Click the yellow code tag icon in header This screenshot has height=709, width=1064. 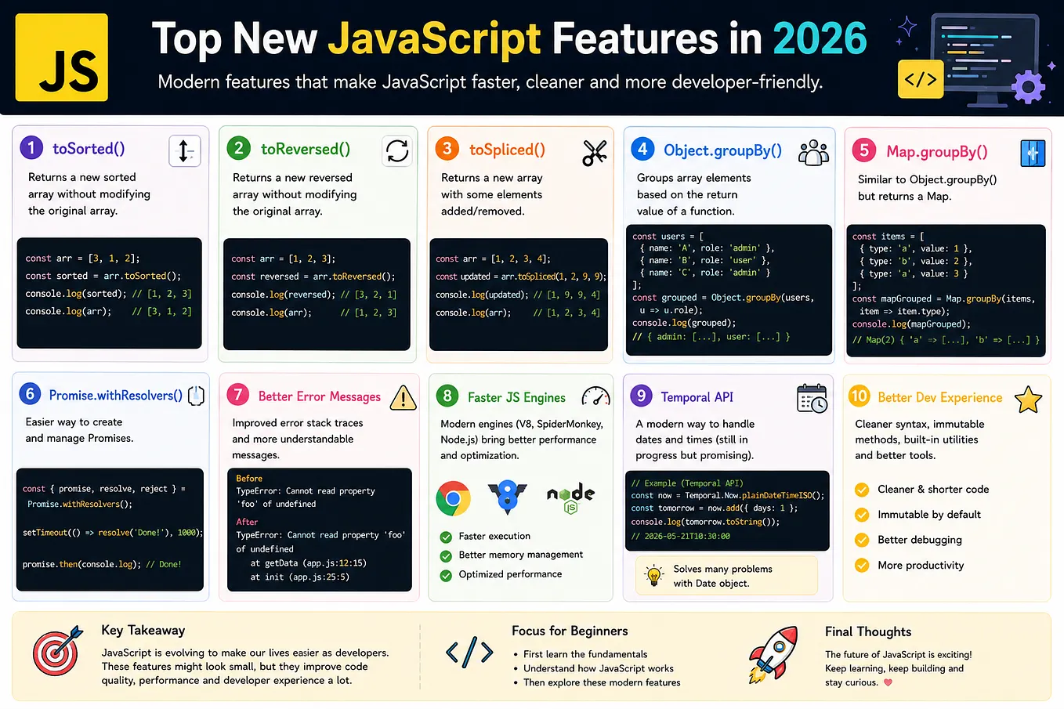(921, 79)
